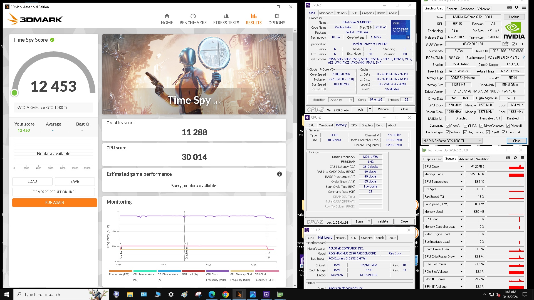
Task: Open the GPU selector dropdown in GPU-Z
Action: [x=452, y=141]
